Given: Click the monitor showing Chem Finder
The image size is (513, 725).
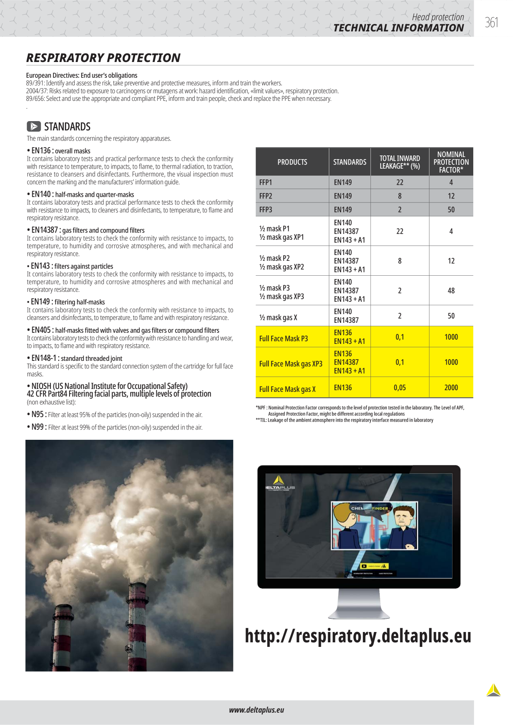Looking at the screenshot, I should point(359,541).
